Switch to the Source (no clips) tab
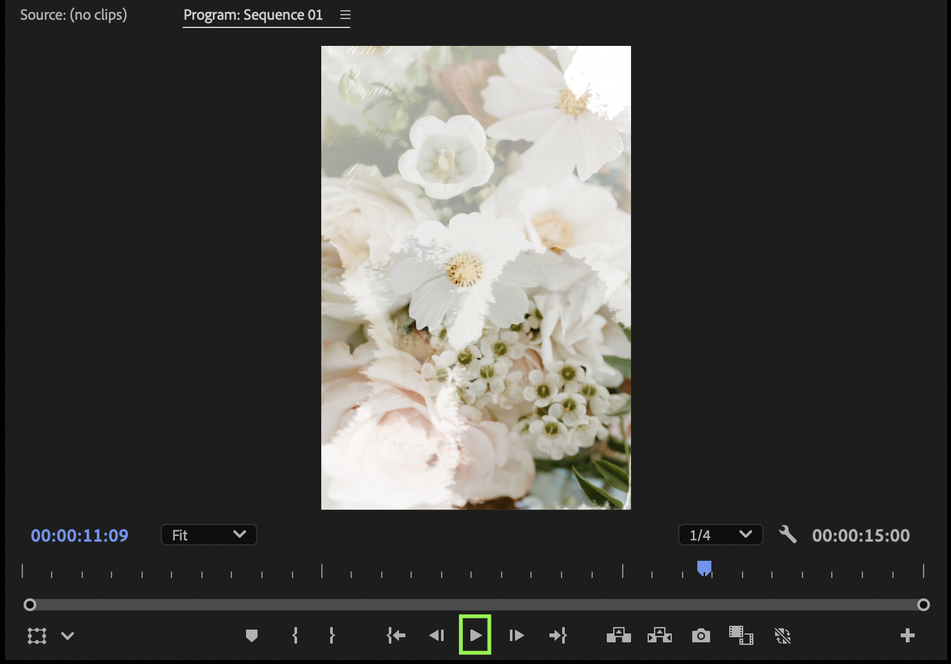The image size is (951, 664). click(x=73, y=15)
